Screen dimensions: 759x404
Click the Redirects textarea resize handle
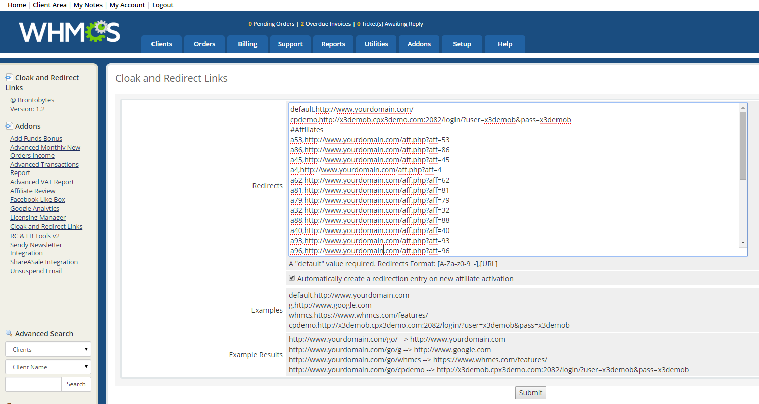pyautogui.click(x=743, y=252)
